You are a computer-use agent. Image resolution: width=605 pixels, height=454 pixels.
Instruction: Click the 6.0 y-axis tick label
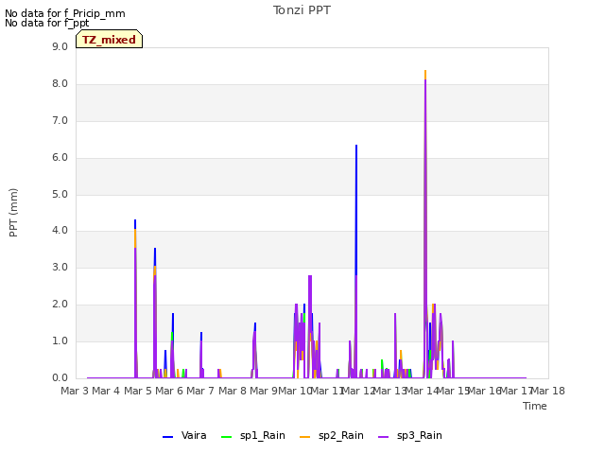[x=60, y=158]
